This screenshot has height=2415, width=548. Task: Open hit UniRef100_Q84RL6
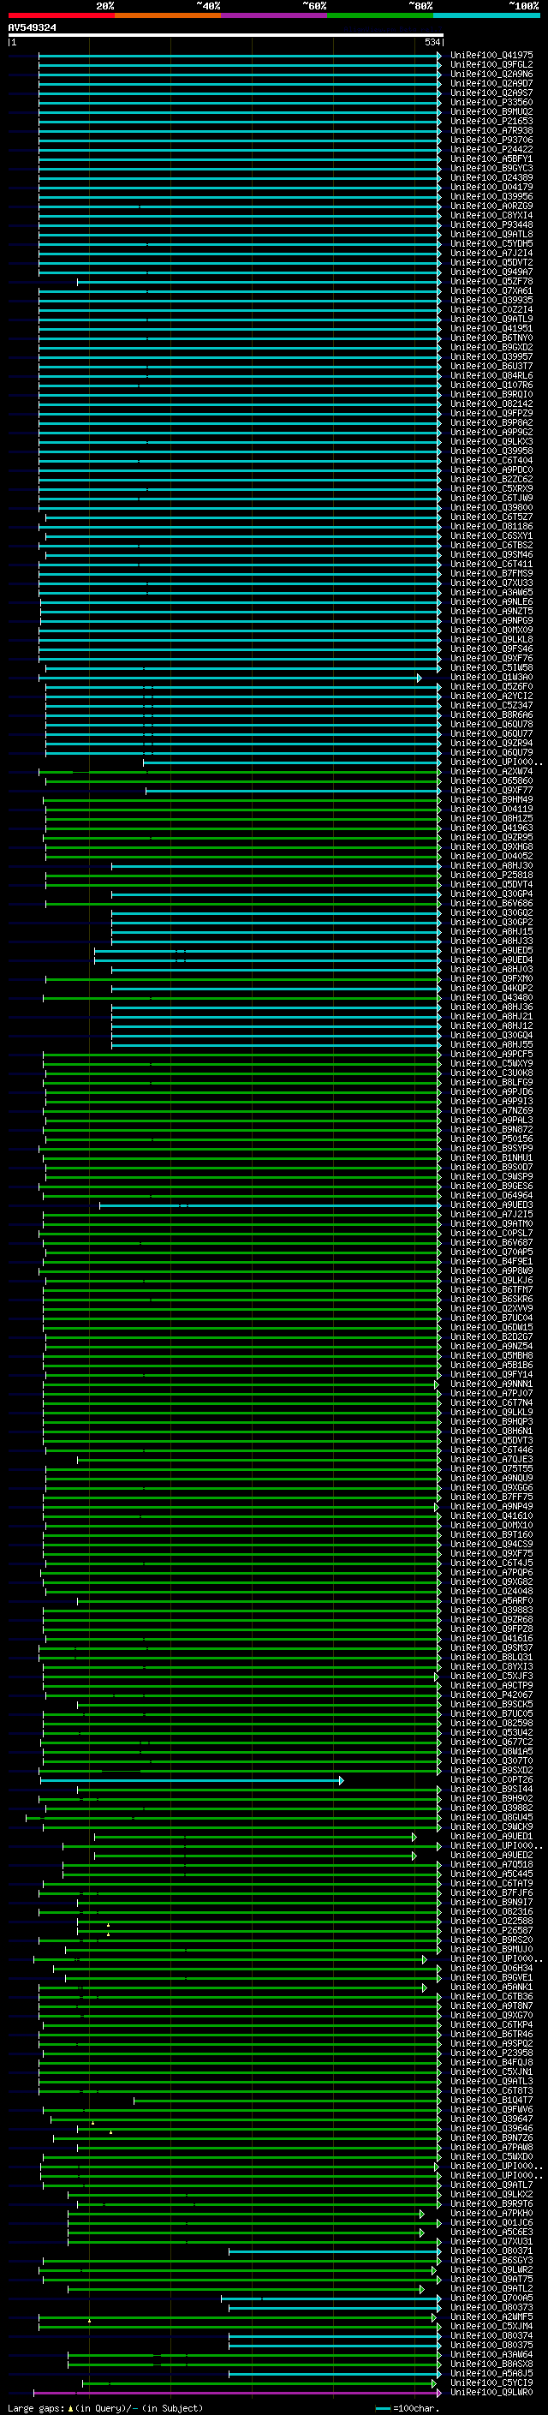click(491, 376)
